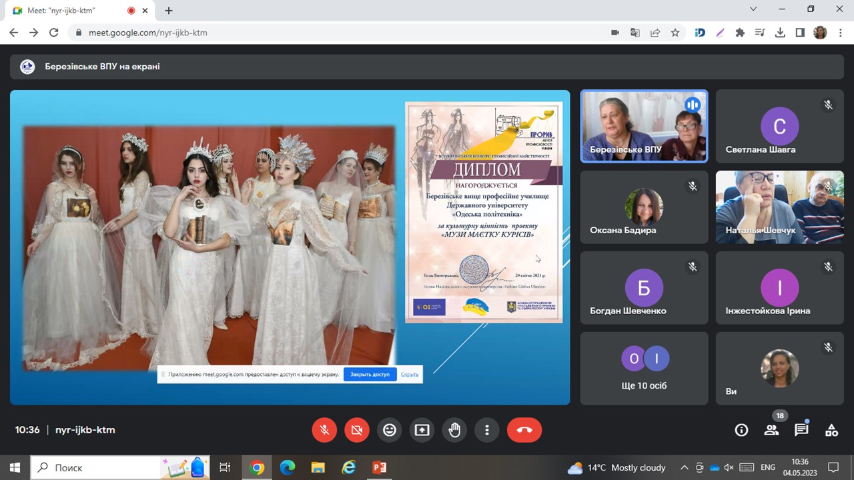Leave the call with red hang-up button
The image size is (854, 480).
pos(524,430)
